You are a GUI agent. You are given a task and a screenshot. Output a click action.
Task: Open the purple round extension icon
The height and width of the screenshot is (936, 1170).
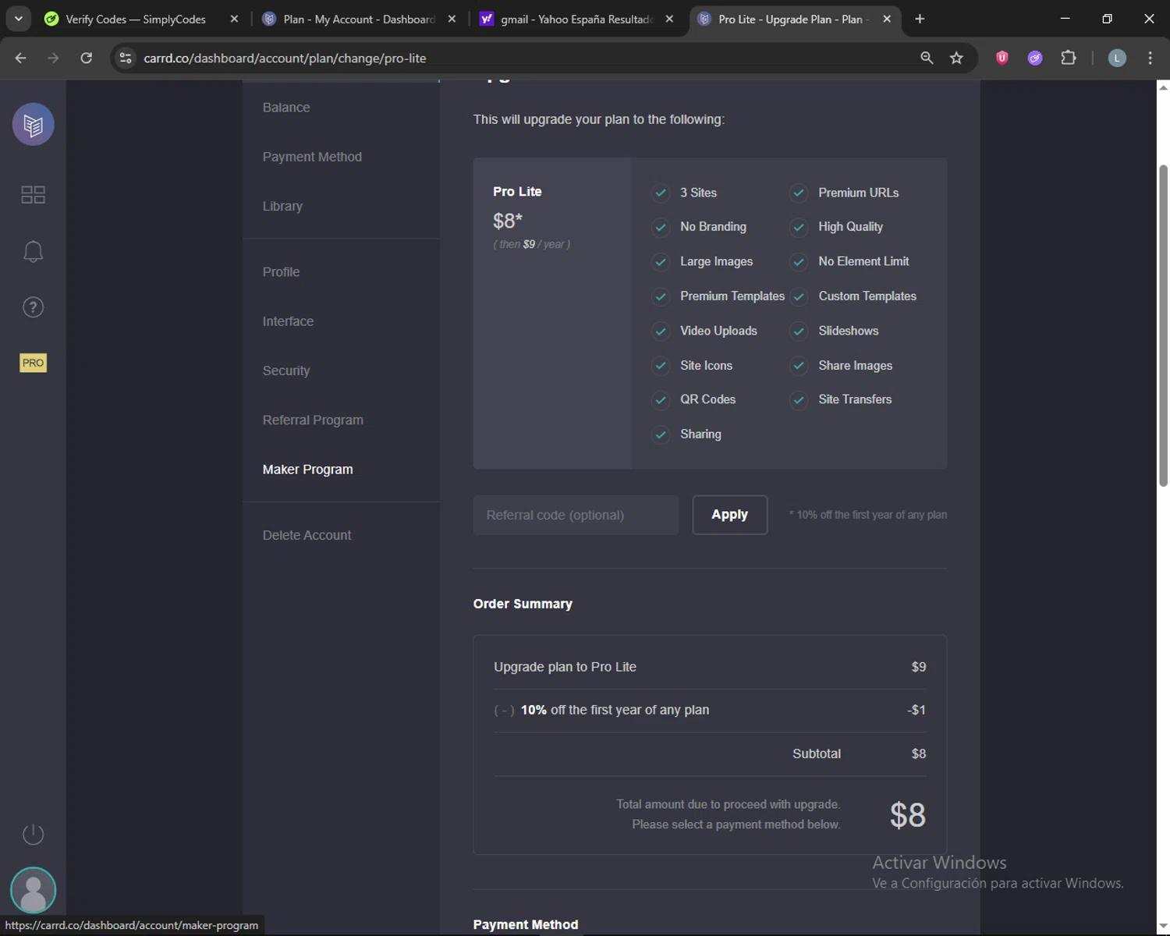point(1035,58)
